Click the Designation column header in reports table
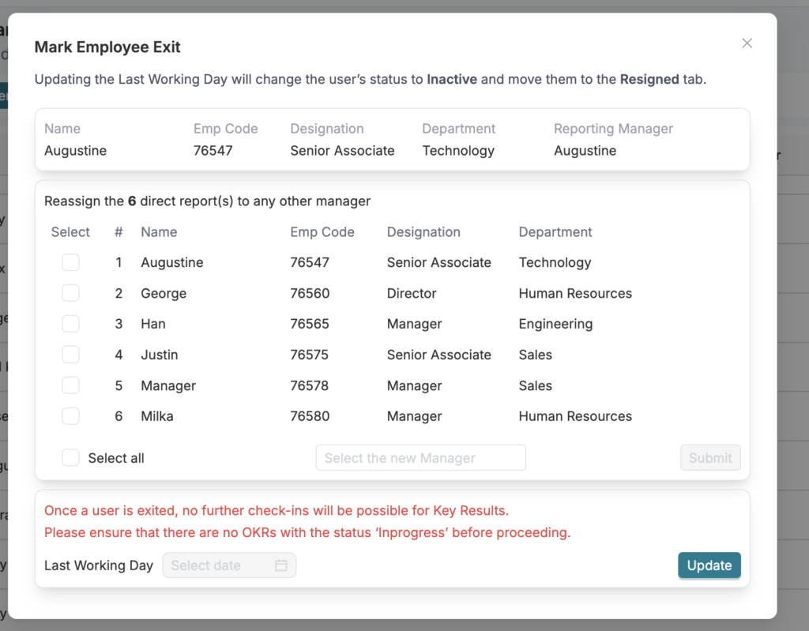This screenshot has width=809, height=631. pyautogui.click(x=423, y=232)
